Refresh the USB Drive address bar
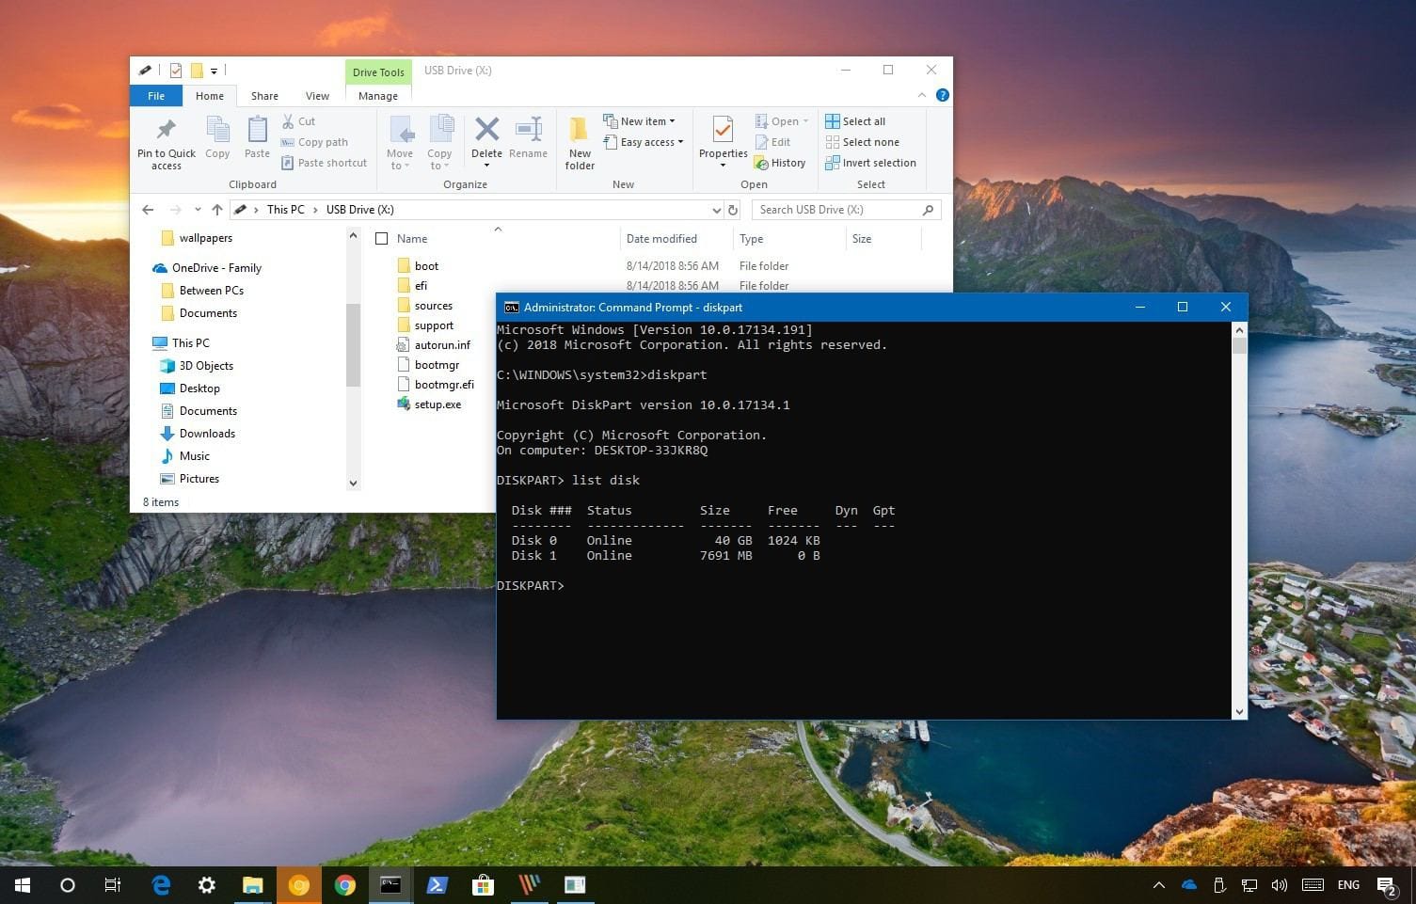Image resolution: width=1416 pixels, height=904 pixels. (733, 210)
